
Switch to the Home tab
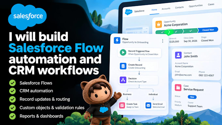tap(154, 10)
